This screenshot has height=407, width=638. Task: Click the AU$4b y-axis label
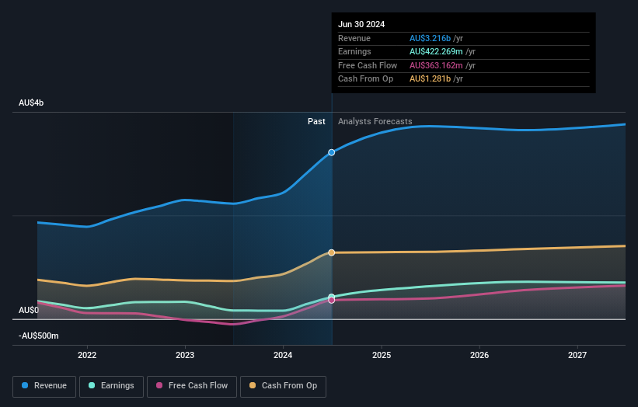point(31,103)
